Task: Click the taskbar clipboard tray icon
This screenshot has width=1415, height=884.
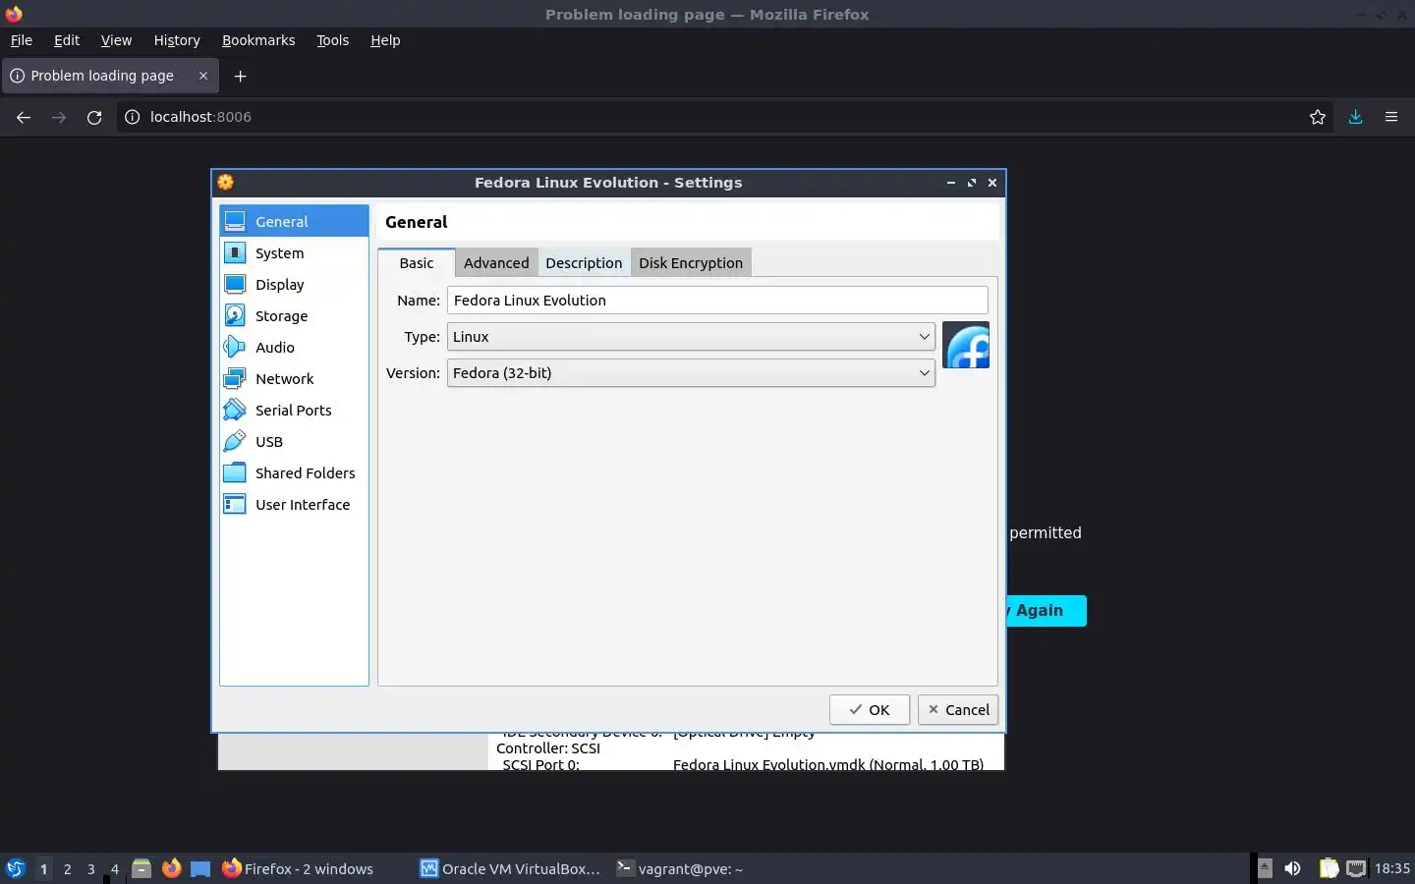Action: click(x=1329, y=868)
